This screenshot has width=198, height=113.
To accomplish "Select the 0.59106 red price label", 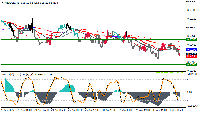I will pyautogui.click(x=192, y=56).
